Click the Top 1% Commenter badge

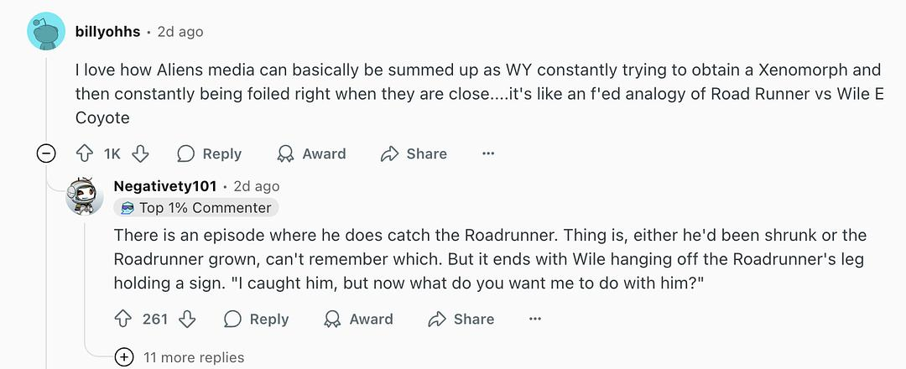pos(196,208)
